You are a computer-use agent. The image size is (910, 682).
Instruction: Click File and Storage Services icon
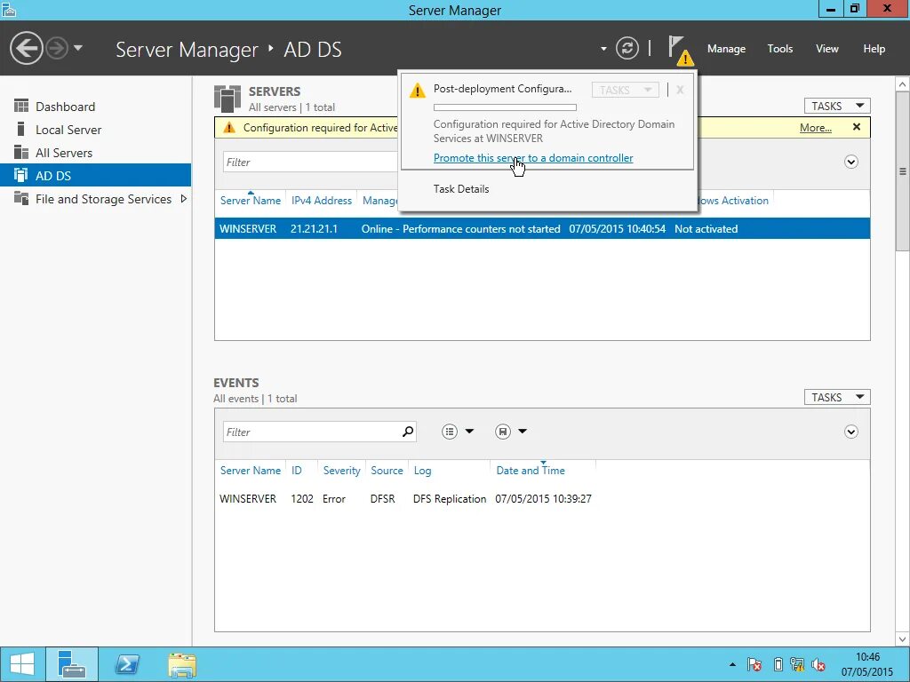[x=21, y=198]
